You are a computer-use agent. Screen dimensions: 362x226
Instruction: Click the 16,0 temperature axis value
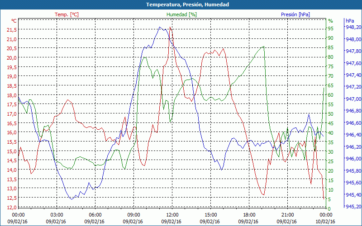click(x=12, y=132)
